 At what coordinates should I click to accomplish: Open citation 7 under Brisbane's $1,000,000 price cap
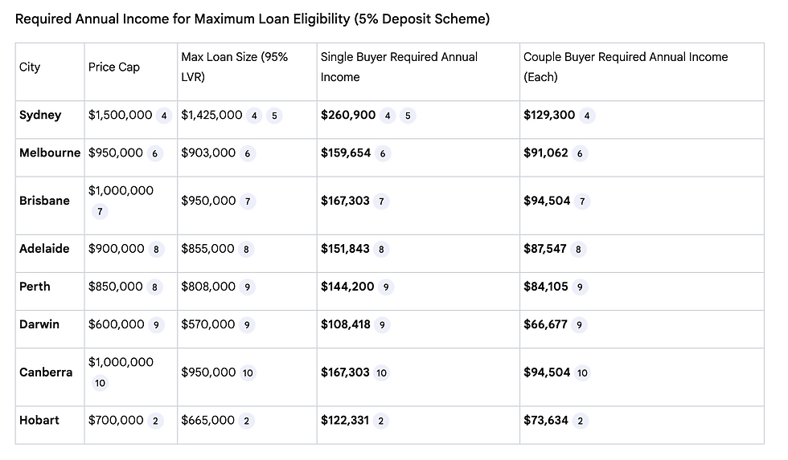(100, 212)
